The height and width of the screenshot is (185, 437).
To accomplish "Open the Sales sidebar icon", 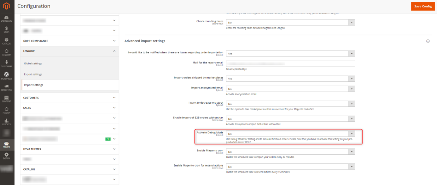I will click(7, 30).
